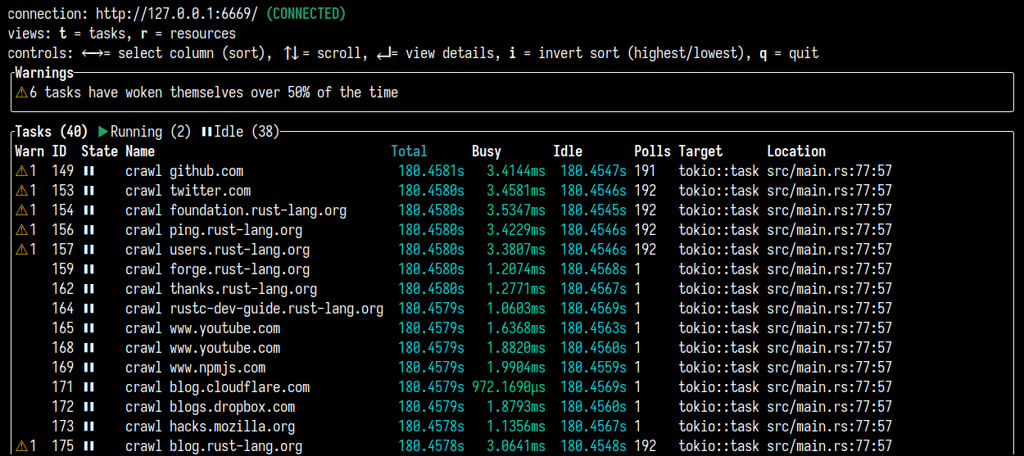Click warning triangle for foundation.rust-lang.org task
Image resolution: width=1024 pixels, height=456 pixels.
pos(21,210)
